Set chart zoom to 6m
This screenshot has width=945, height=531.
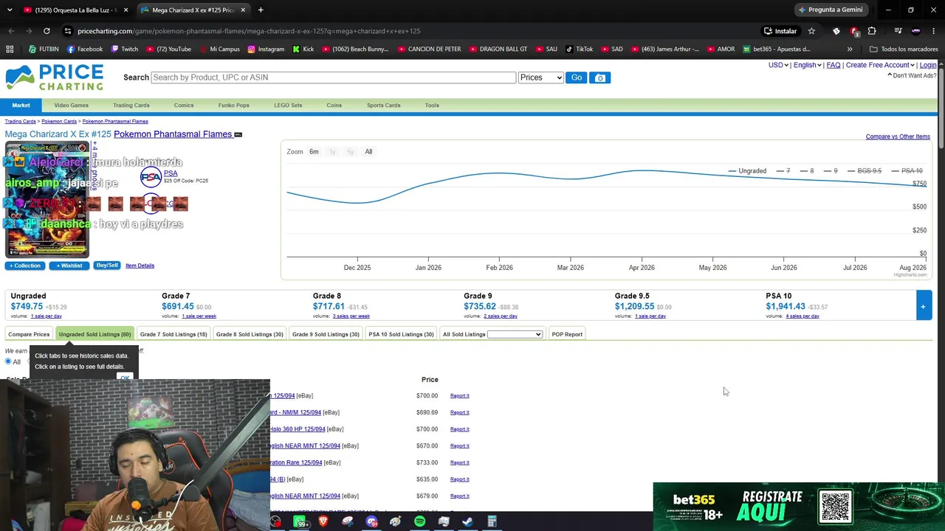[x=314, y=152]
